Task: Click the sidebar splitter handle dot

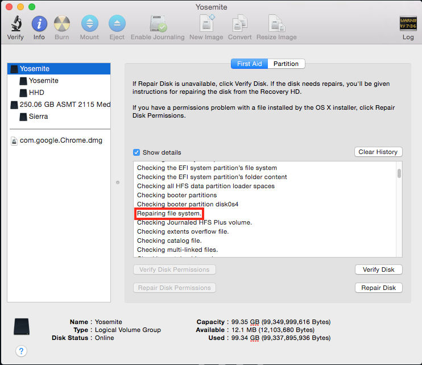Action: click(118, 182)
